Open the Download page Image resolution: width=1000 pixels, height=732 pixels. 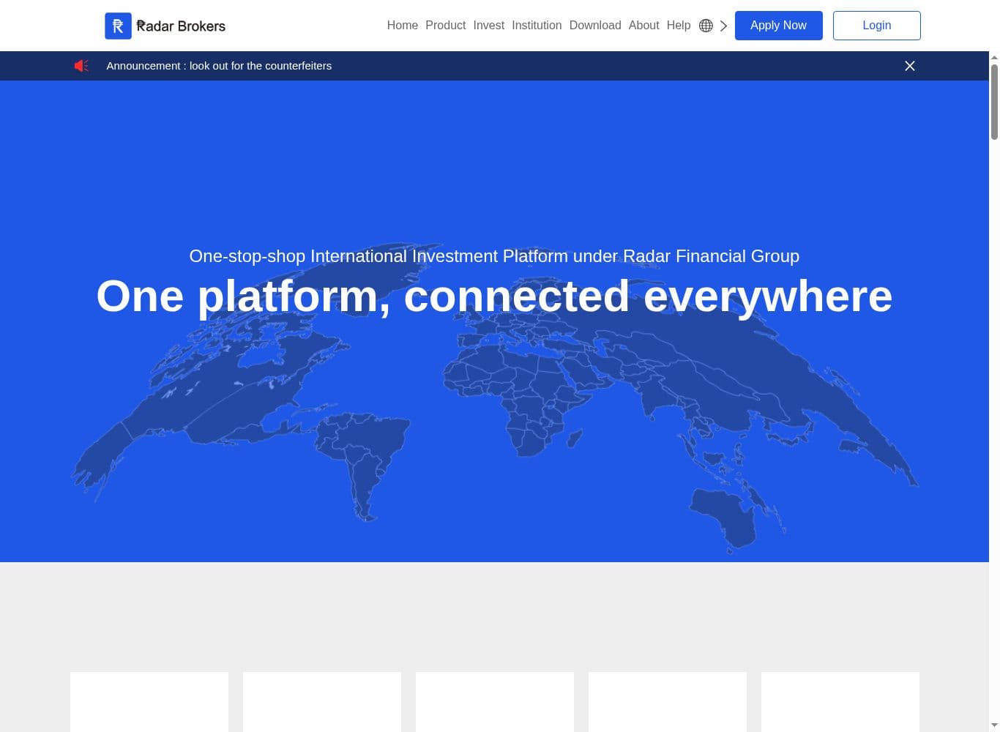pos(595,25)
